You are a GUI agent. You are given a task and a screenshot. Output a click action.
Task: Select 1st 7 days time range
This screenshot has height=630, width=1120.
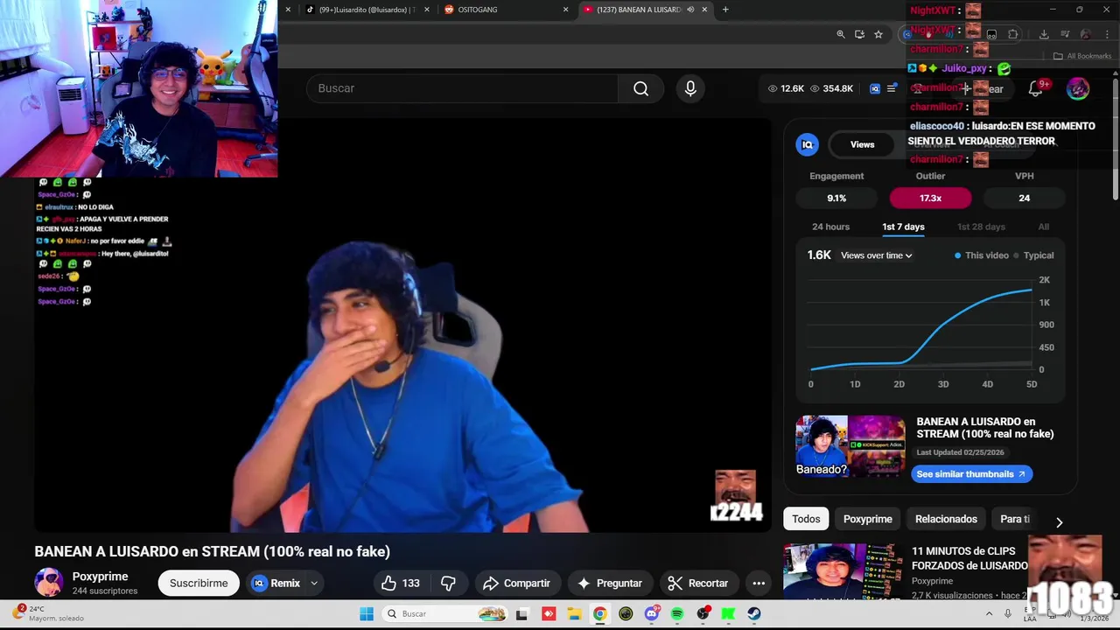click(903, 227)
